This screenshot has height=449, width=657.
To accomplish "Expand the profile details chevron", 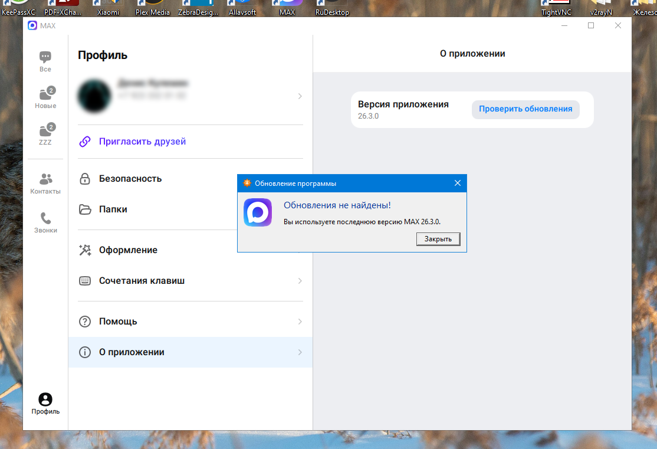I will 300,96.
